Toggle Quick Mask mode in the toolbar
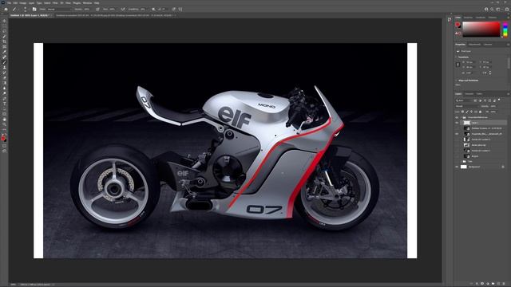511x287 pixels. click(x=4, y=146)
